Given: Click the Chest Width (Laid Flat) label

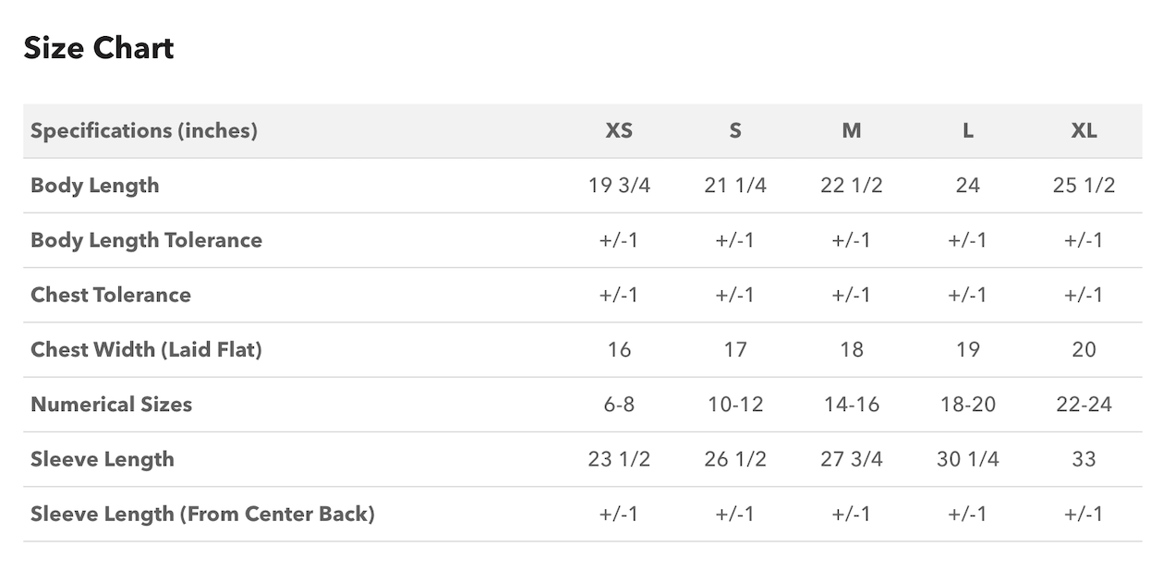Looking at the screenshot, I should 146,349.
